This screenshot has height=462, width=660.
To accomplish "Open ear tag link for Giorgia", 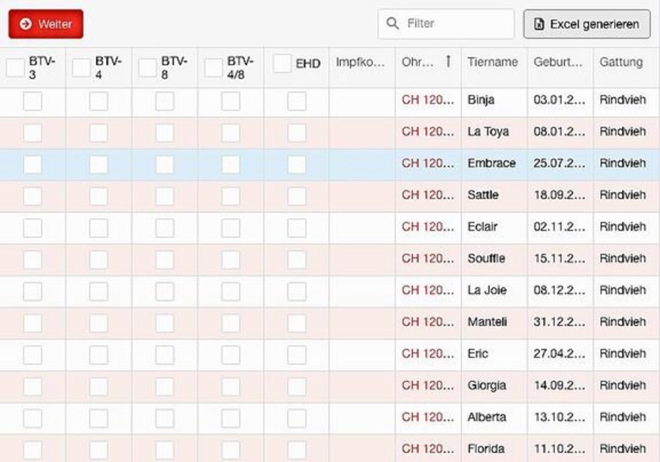I will pos(428,386).
